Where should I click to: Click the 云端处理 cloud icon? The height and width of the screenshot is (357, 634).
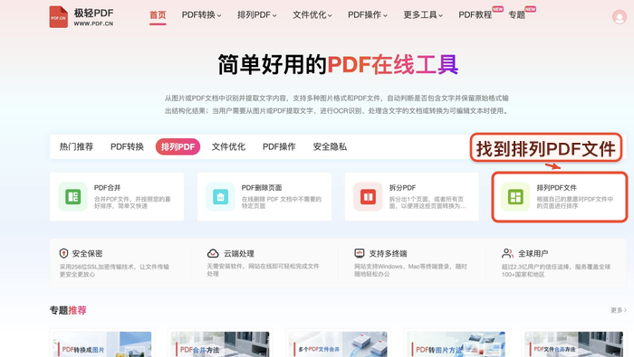213,253
